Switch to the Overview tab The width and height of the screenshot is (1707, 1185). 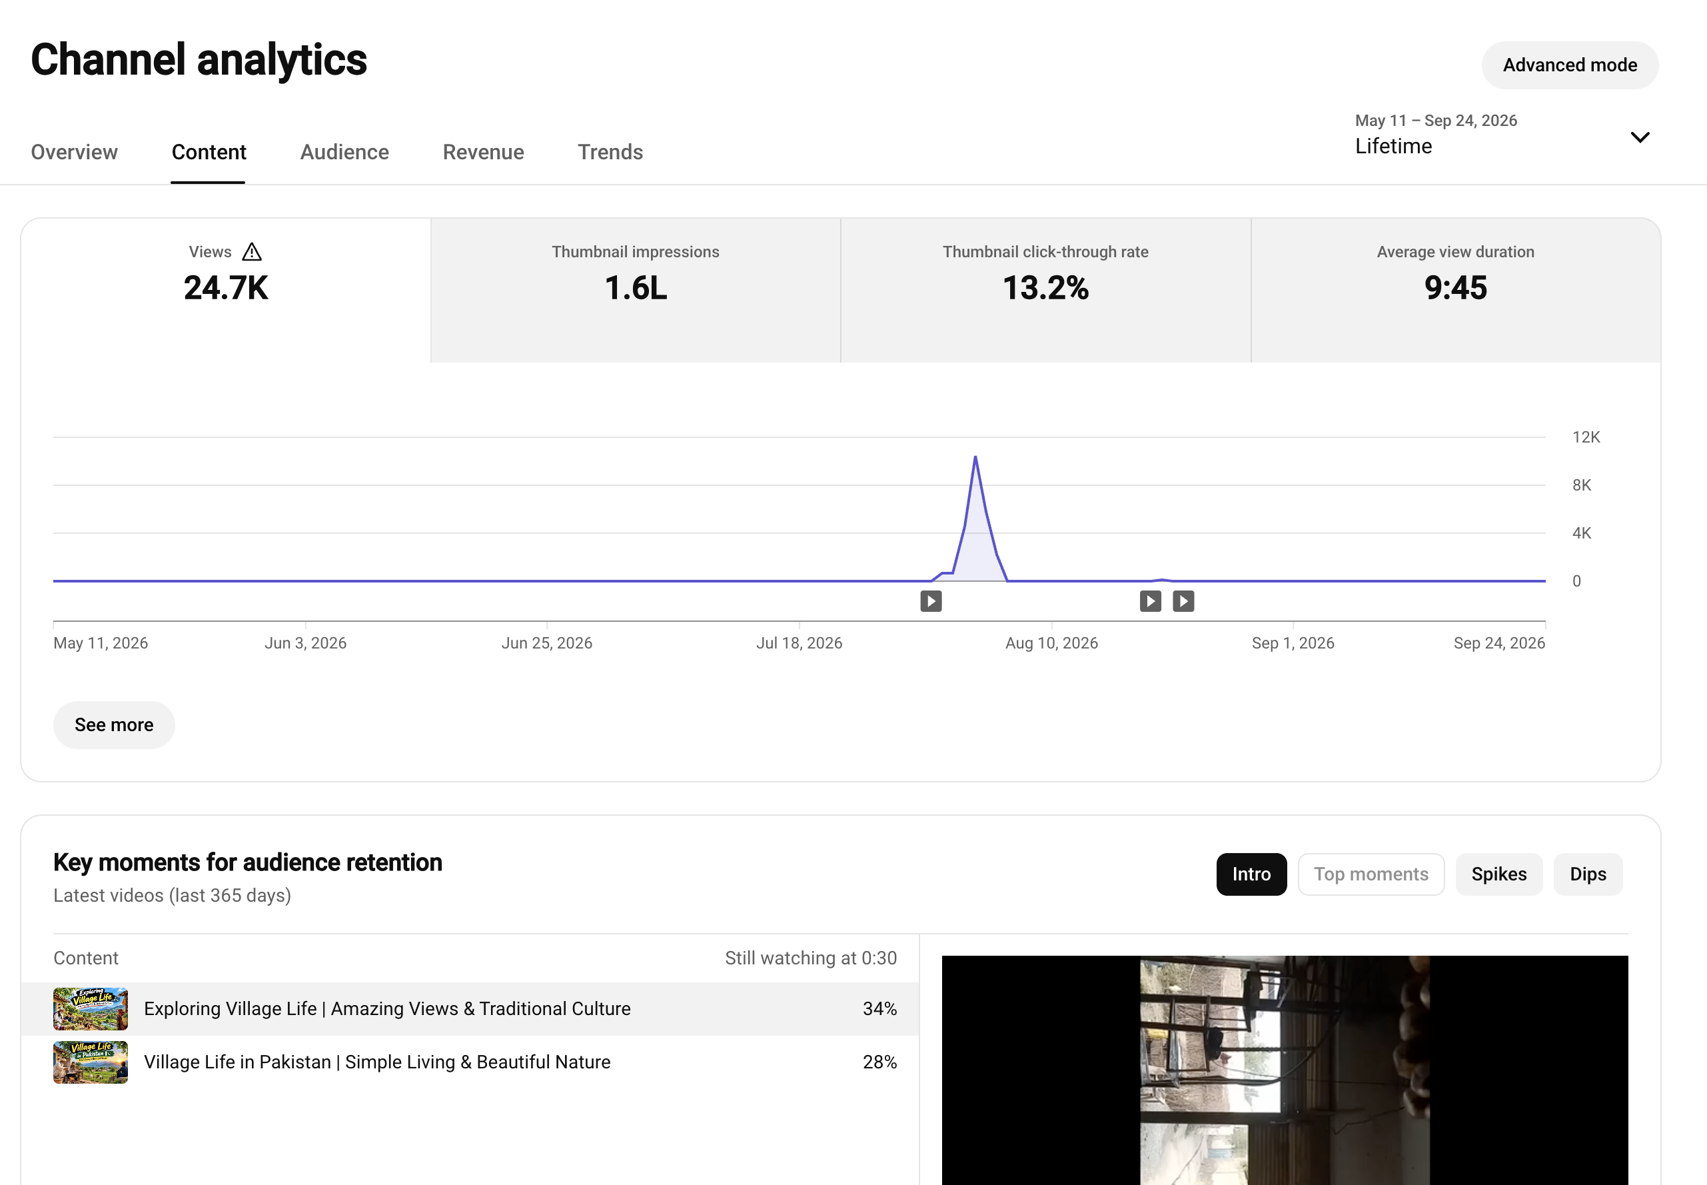pyautogui.click(x=74, y=152)
